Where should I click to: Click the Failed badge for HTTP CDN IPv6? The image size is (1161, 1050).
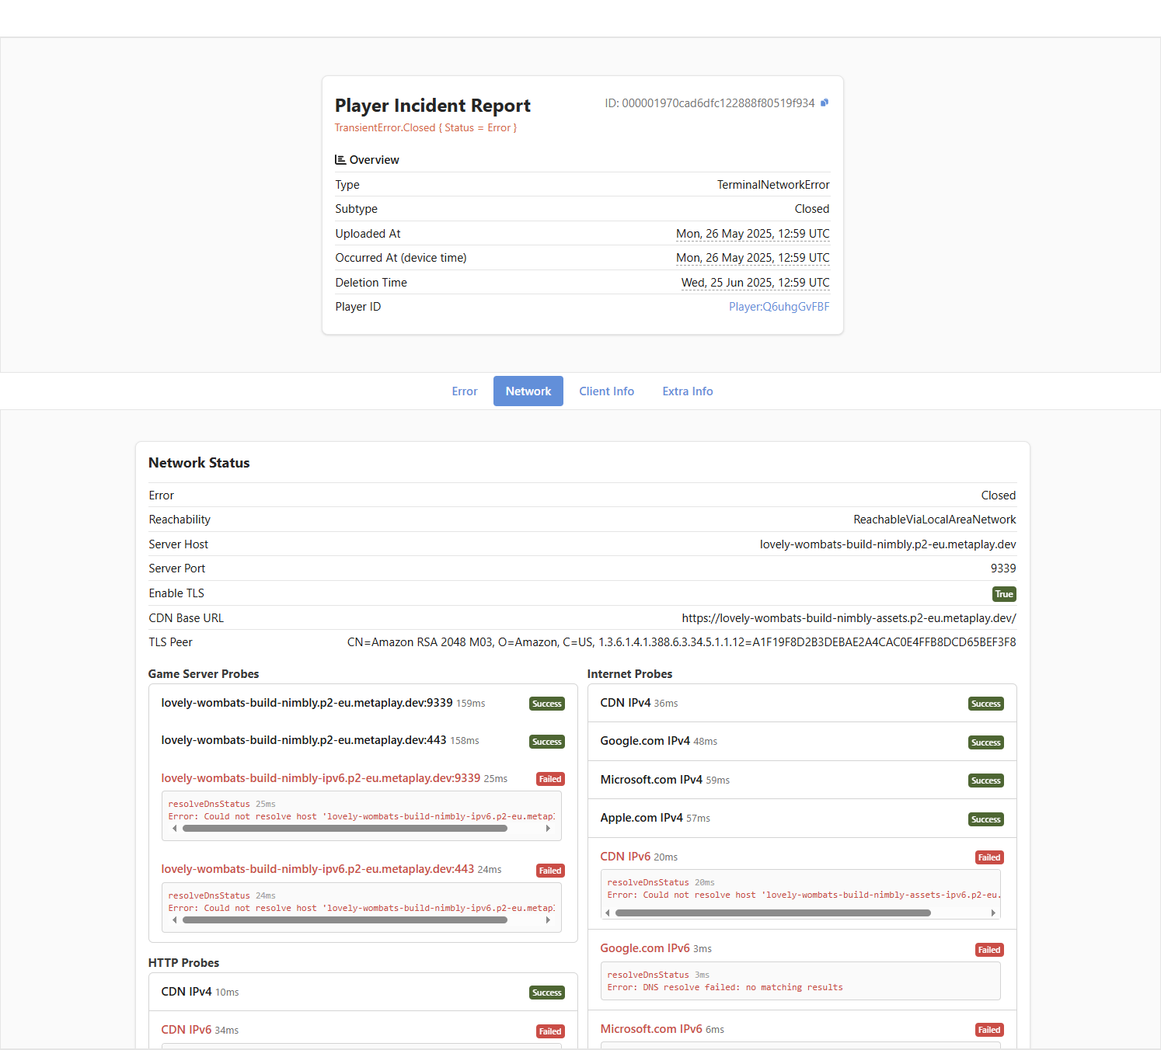[550, 1031]
